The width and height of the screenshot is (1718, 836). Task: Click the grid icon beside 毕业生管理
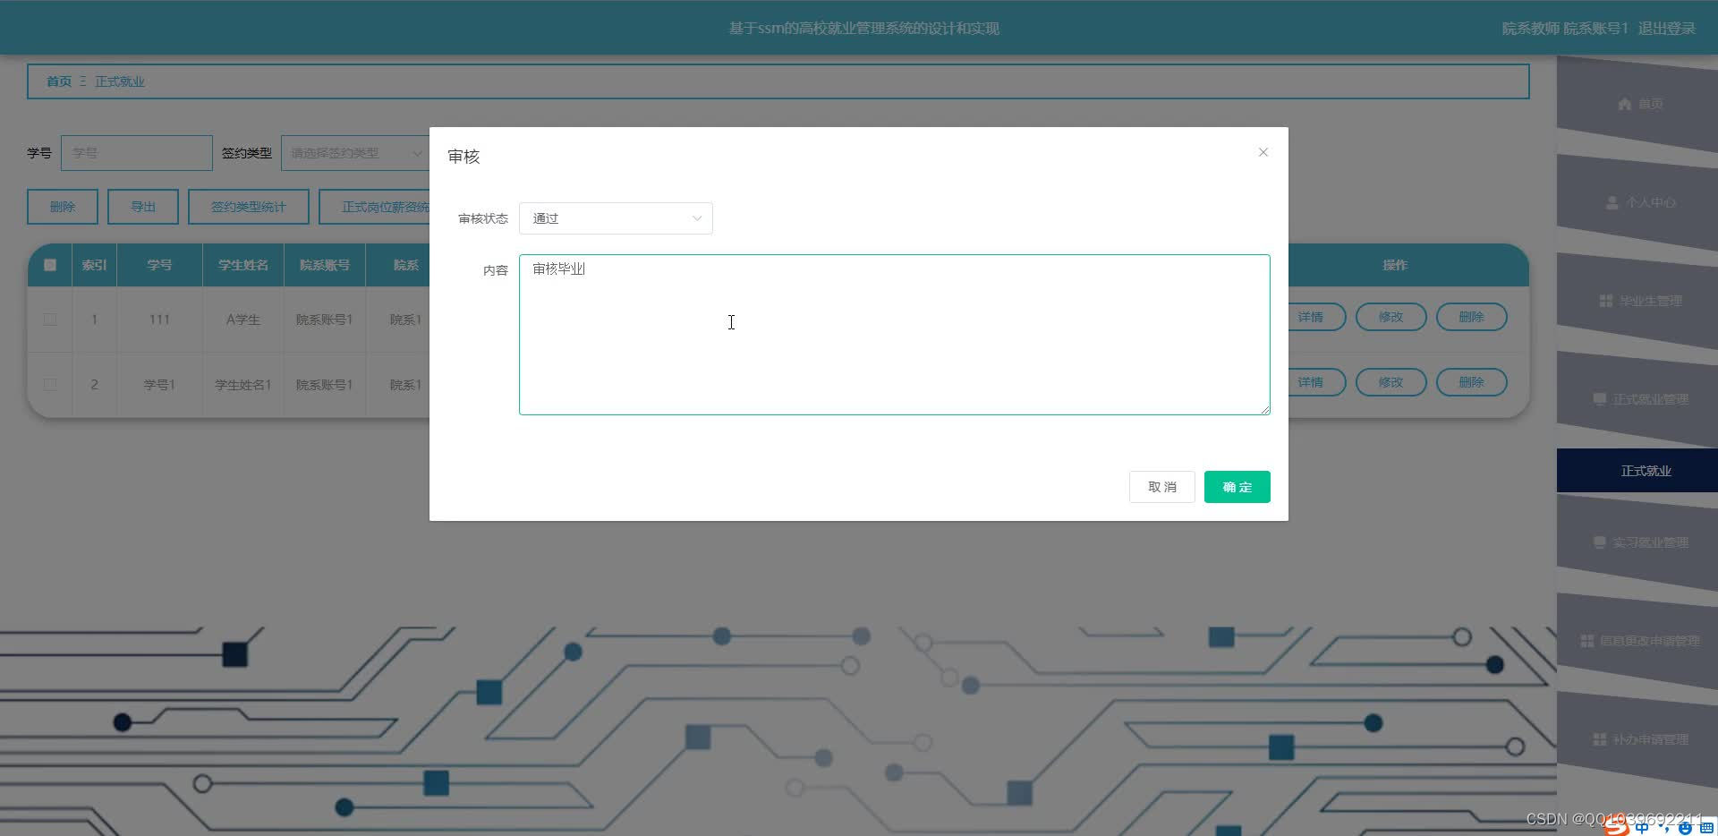coord(1605,301)
